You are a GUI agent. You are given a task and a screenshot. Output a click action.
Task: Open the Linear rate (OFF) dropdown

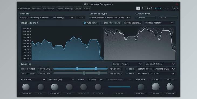(90, 79)
